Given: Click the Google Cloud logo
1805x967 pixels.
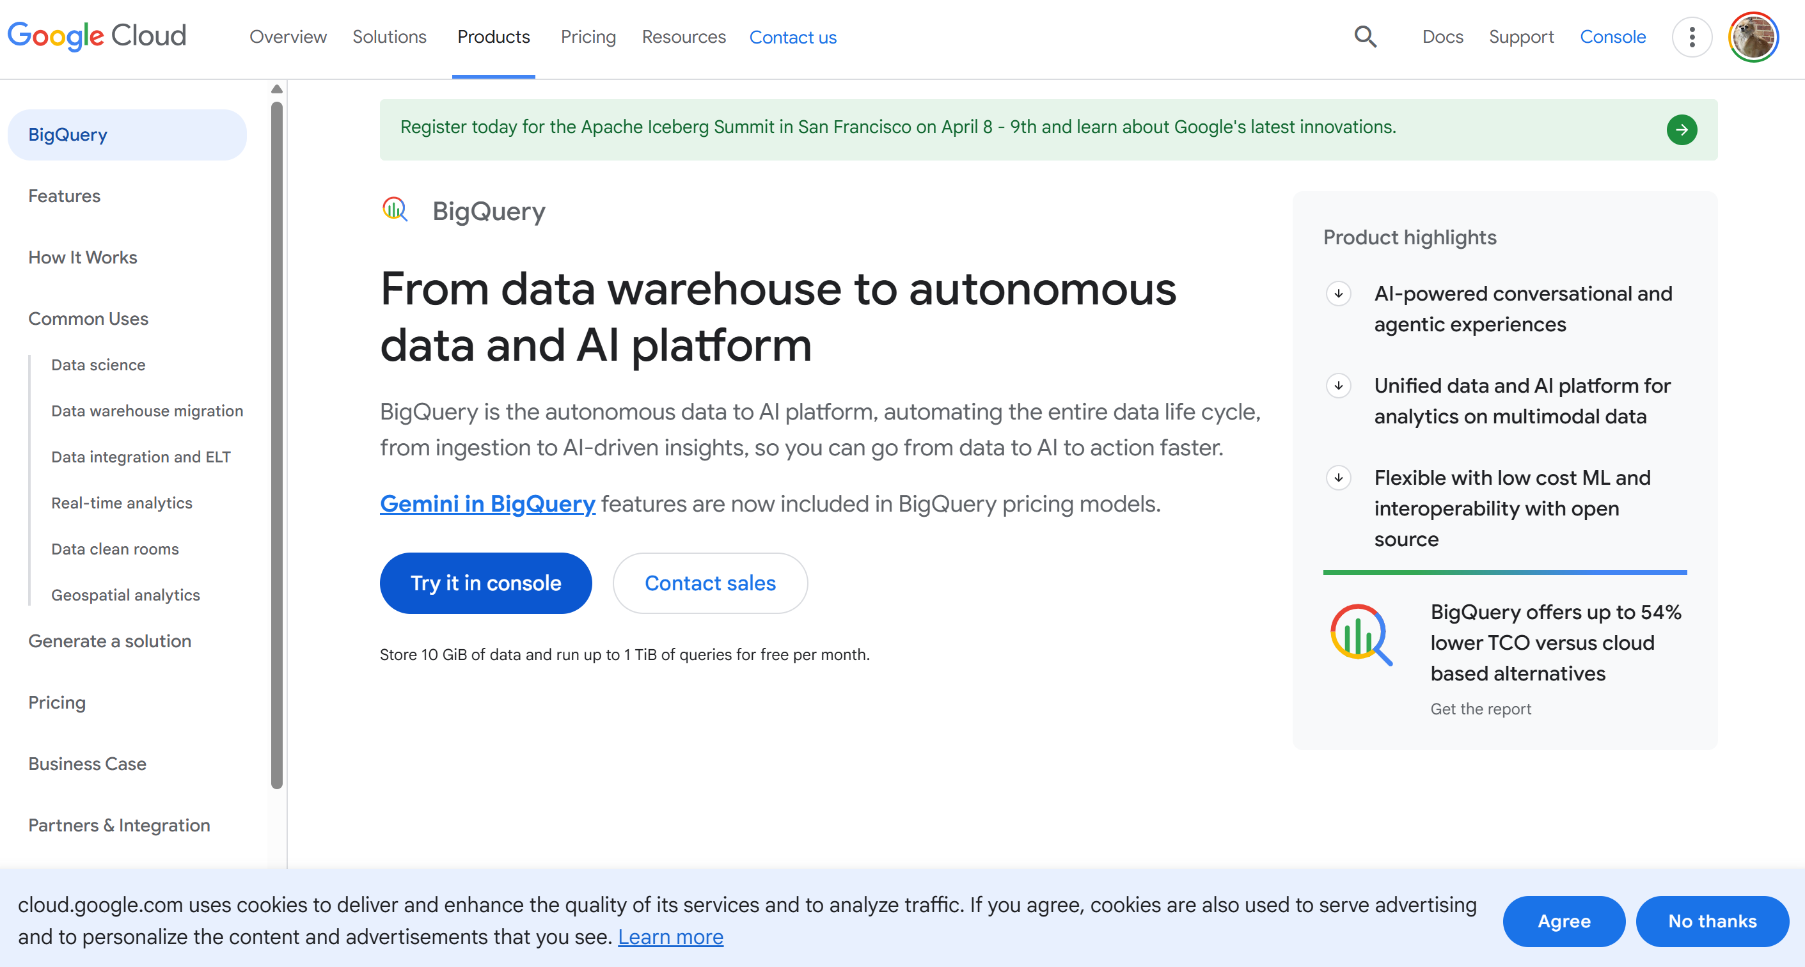Looking at the screenshot, I should [97, 36].
